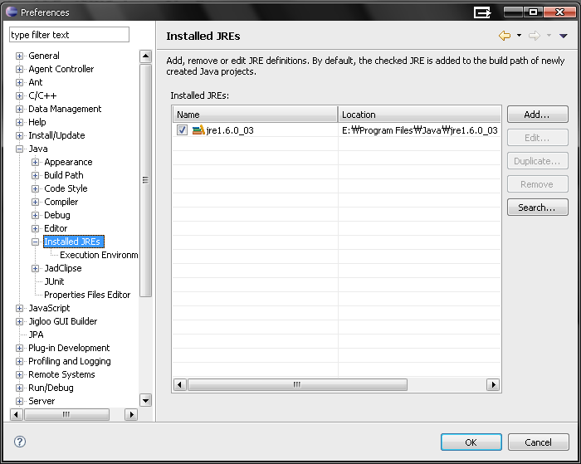Click tree vertical scrollbar thumb

pyautogui.click(x=145, y=180)
